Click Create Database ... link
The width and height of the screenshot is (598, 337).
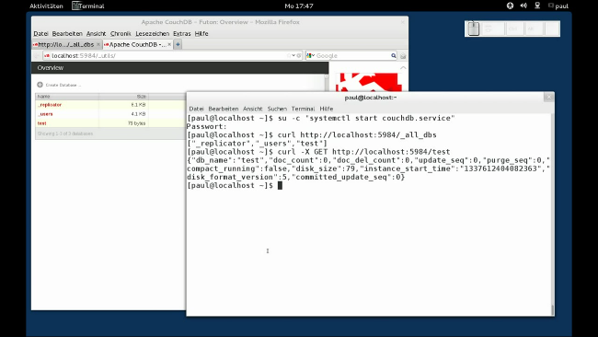pyautogui.click(x=63, y=85)
